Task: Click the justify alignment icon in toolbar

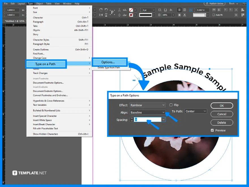Action: click(179, 9)
